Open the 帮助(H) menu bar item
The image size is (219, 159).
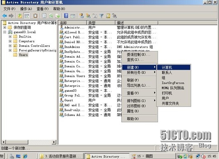click(59, 9)
